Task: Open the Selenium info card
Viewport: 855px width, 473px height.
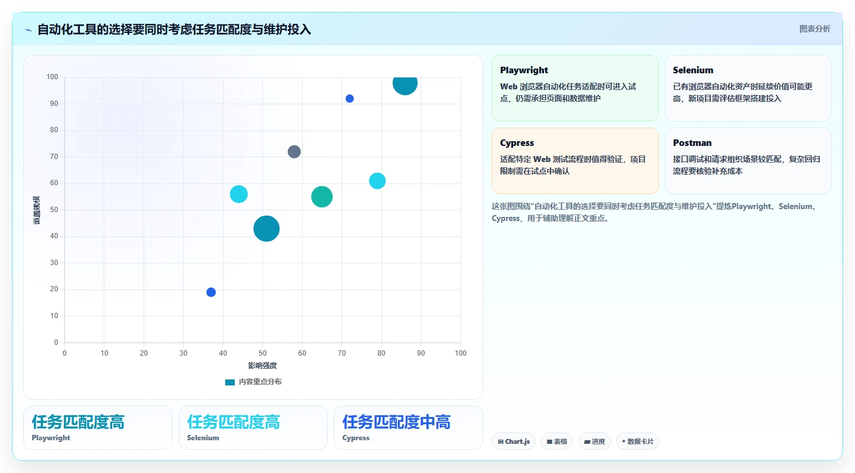Action: click(748, 88)
